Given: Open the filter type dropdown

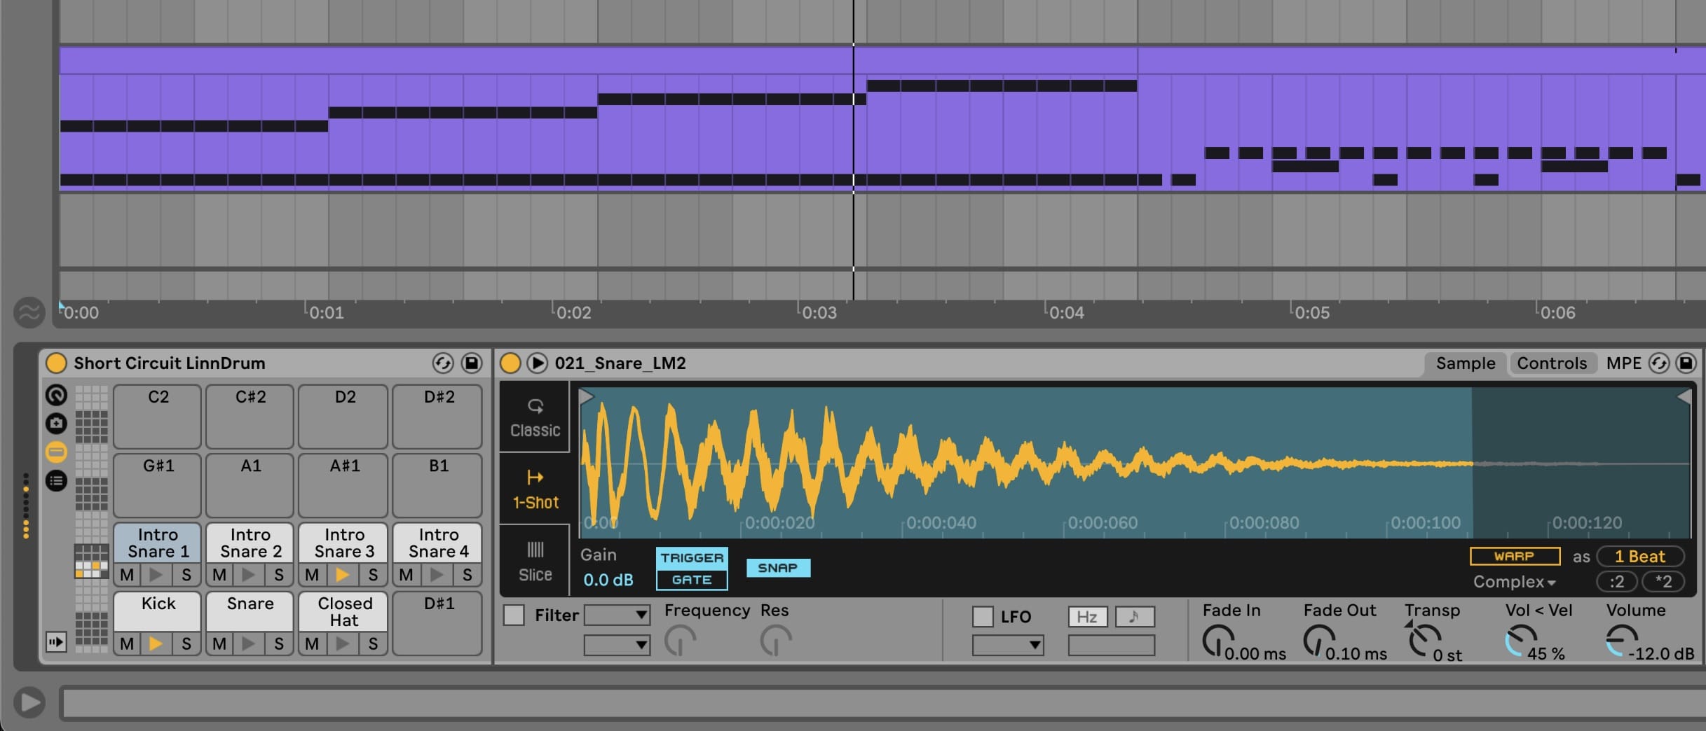Looking at the screenshot, I should 617,615.
